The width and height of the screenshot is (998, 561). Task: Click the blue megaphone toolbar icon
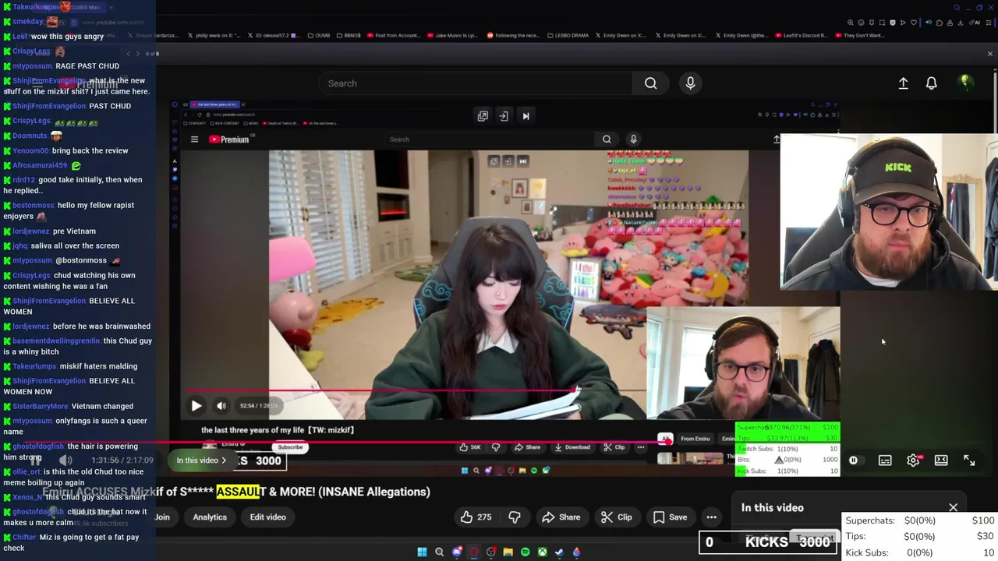(929, 23)
